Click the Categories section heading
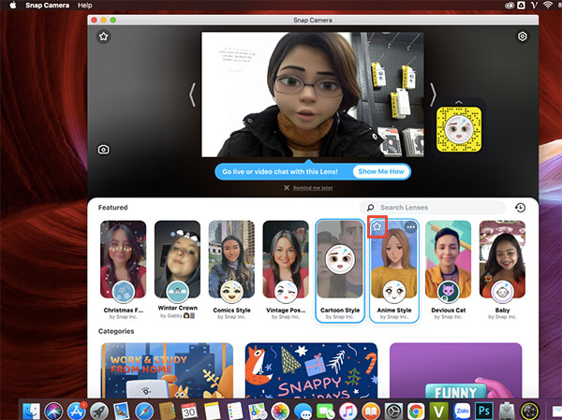This screenshot has height=420, width=562. coord(116,331)
